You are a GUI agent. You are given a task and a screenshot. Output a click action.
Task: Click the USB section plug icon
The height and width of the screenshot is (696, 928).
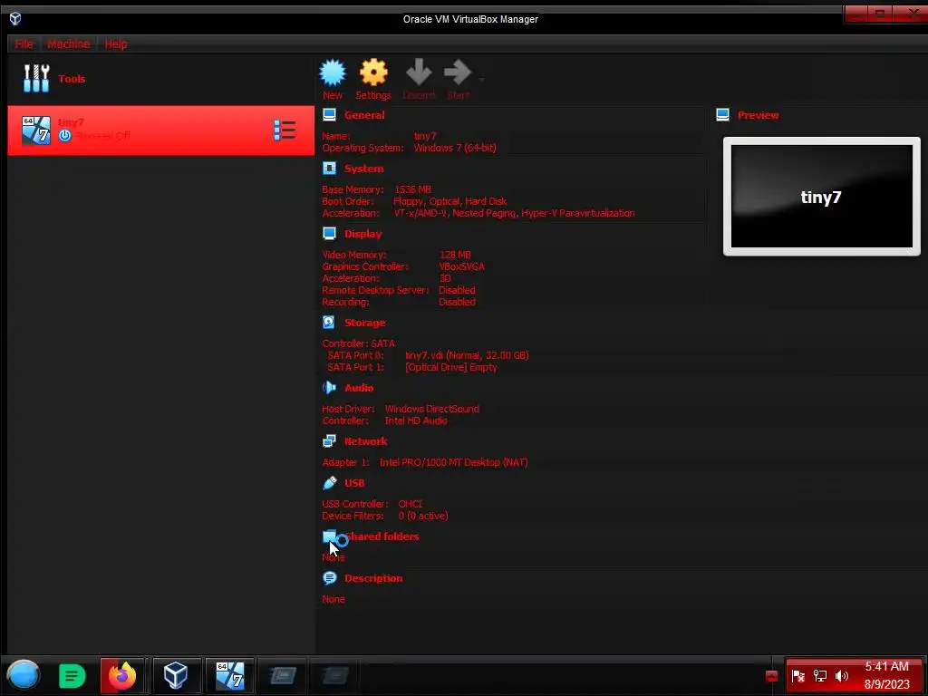[330, 483]
